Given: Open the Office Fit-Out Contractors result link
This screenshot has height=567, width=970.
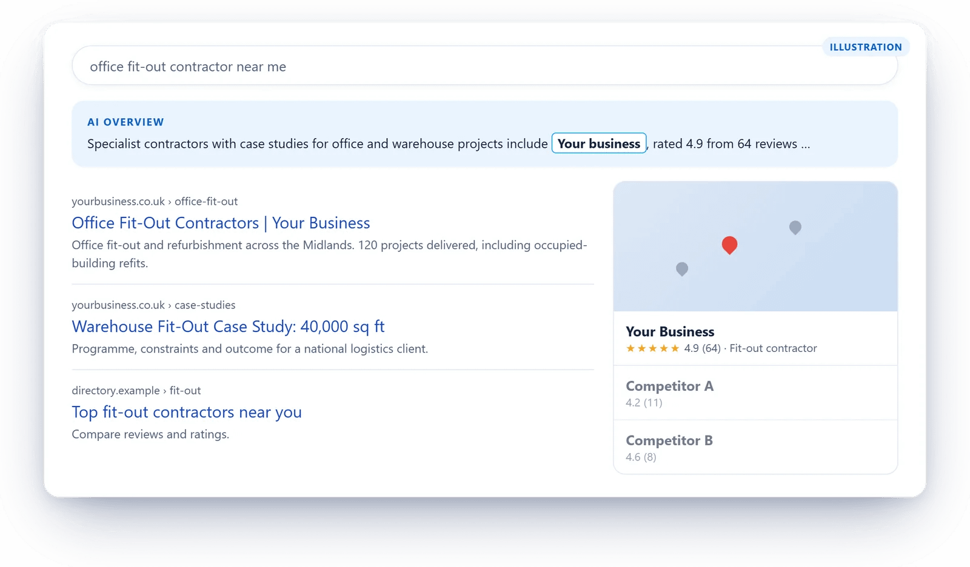Looking at the screenshot, I should (x=221, y=223).
